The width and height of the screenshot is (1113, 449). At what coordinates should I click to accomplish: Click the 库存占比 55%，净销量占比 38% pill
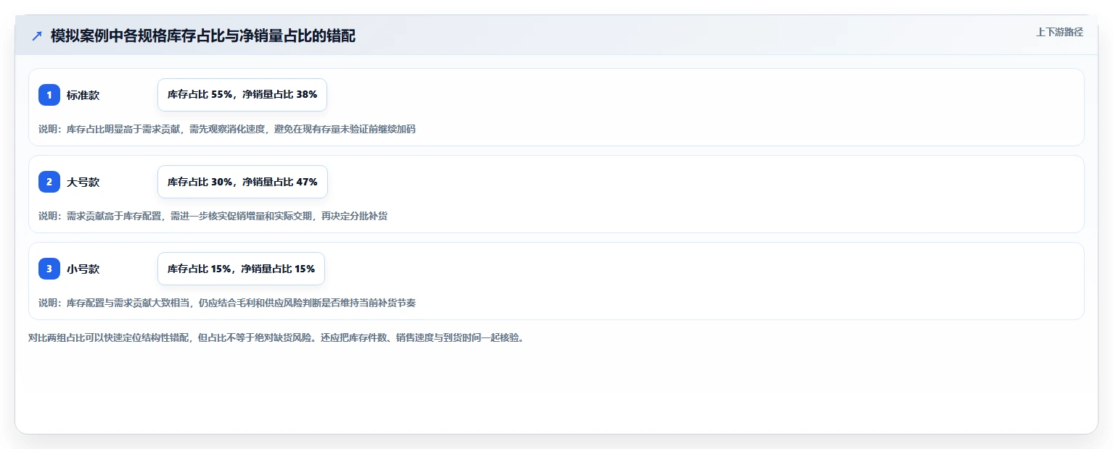pos(242,95)
